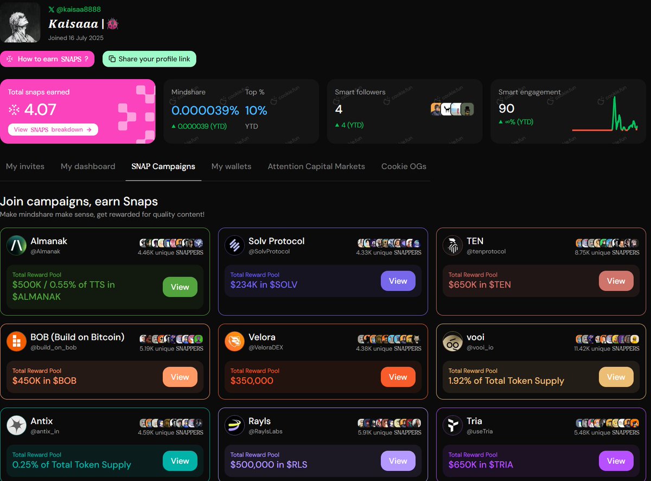
Task: Open View SNAPS breakdown
Action: click(x=53, y=130)
